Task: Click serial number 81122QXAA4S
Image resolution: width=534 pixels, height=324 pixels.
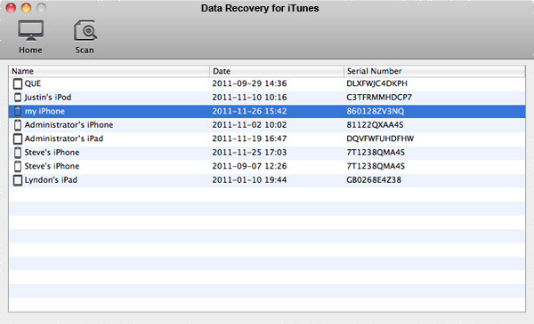Action: click(x=375, y=125)
